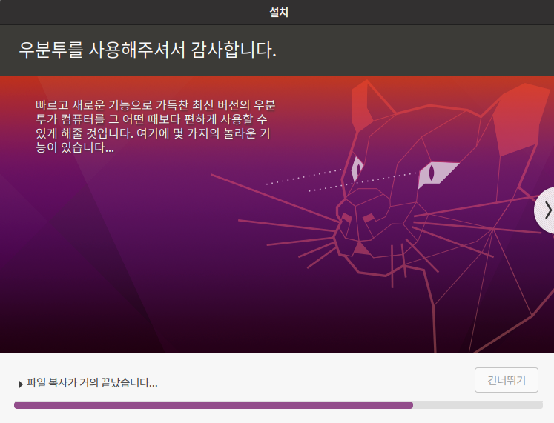The width and height of the screenshot is (554, 423).
Task: Click the 설치 title bar text
Action: [x=279, y=13]
